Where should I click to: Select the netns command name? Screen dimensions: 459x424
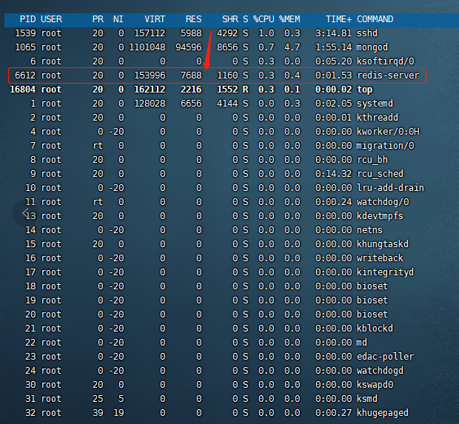tap(369, 230)
